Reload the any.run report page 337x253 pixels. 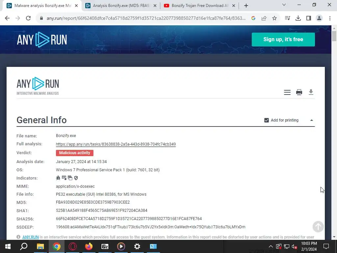pyautogui.click(x=28, y=18)
